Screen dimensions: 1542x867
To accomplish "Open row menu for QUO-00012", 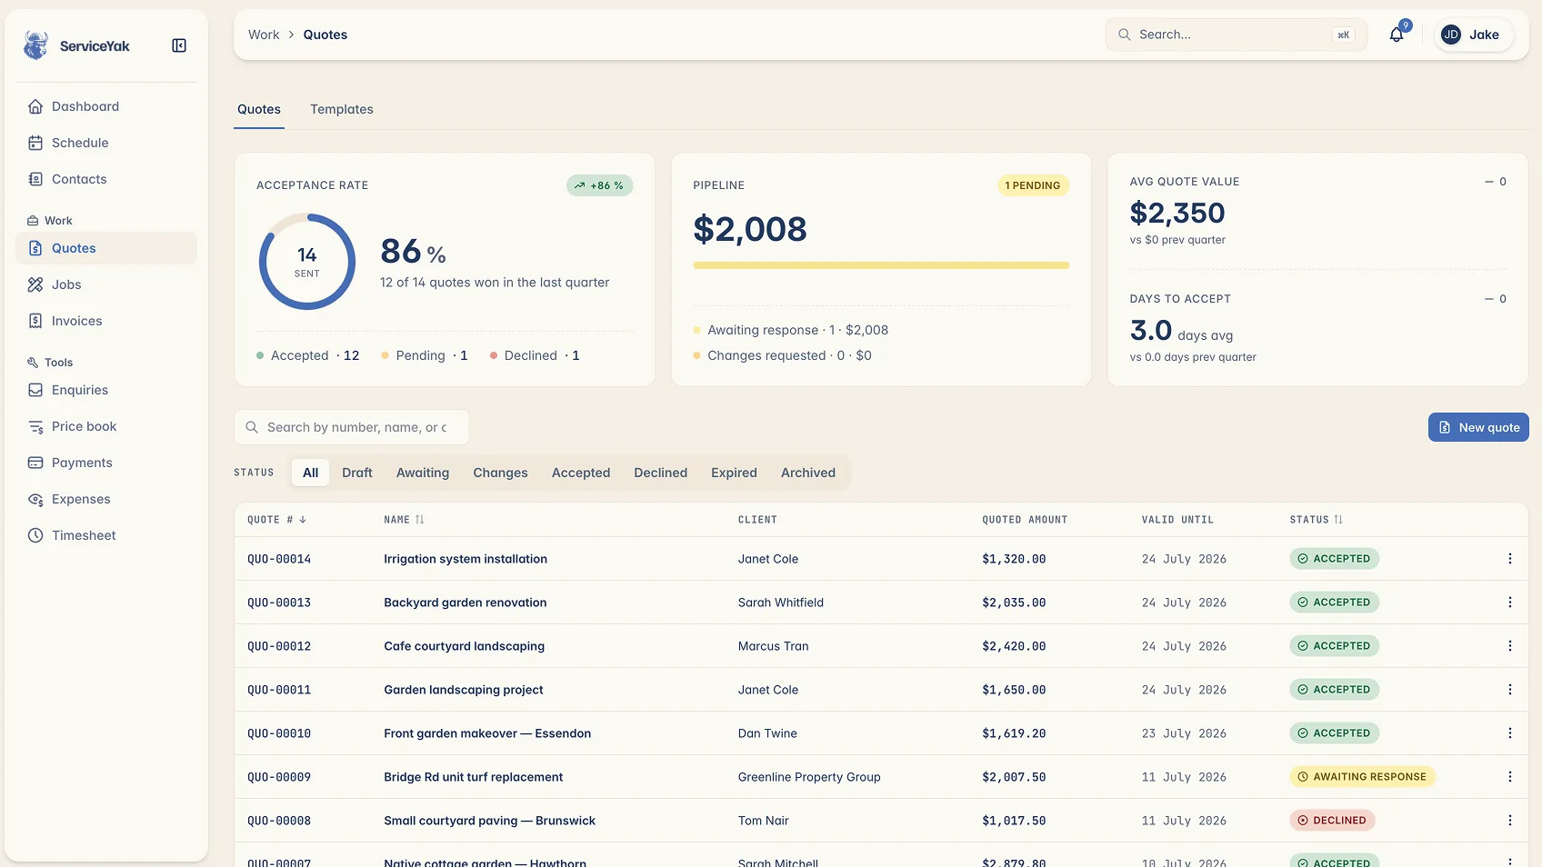I will pyautogui.click(x=1510, y=646).
